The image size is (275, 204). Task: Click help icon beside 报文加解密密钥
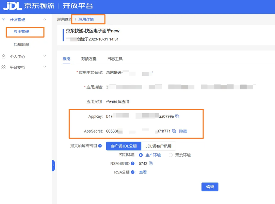(x=100, y=146)
